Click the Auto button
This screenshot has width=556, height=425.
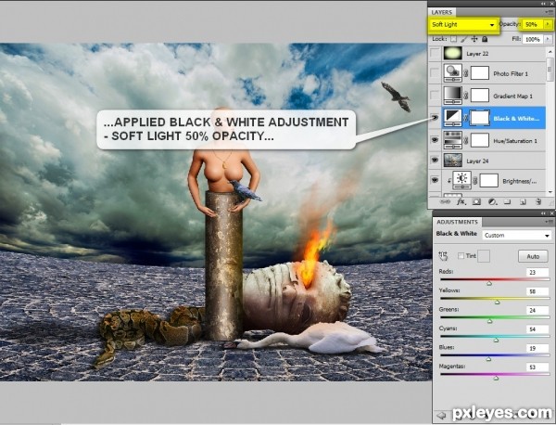point(533,256)
